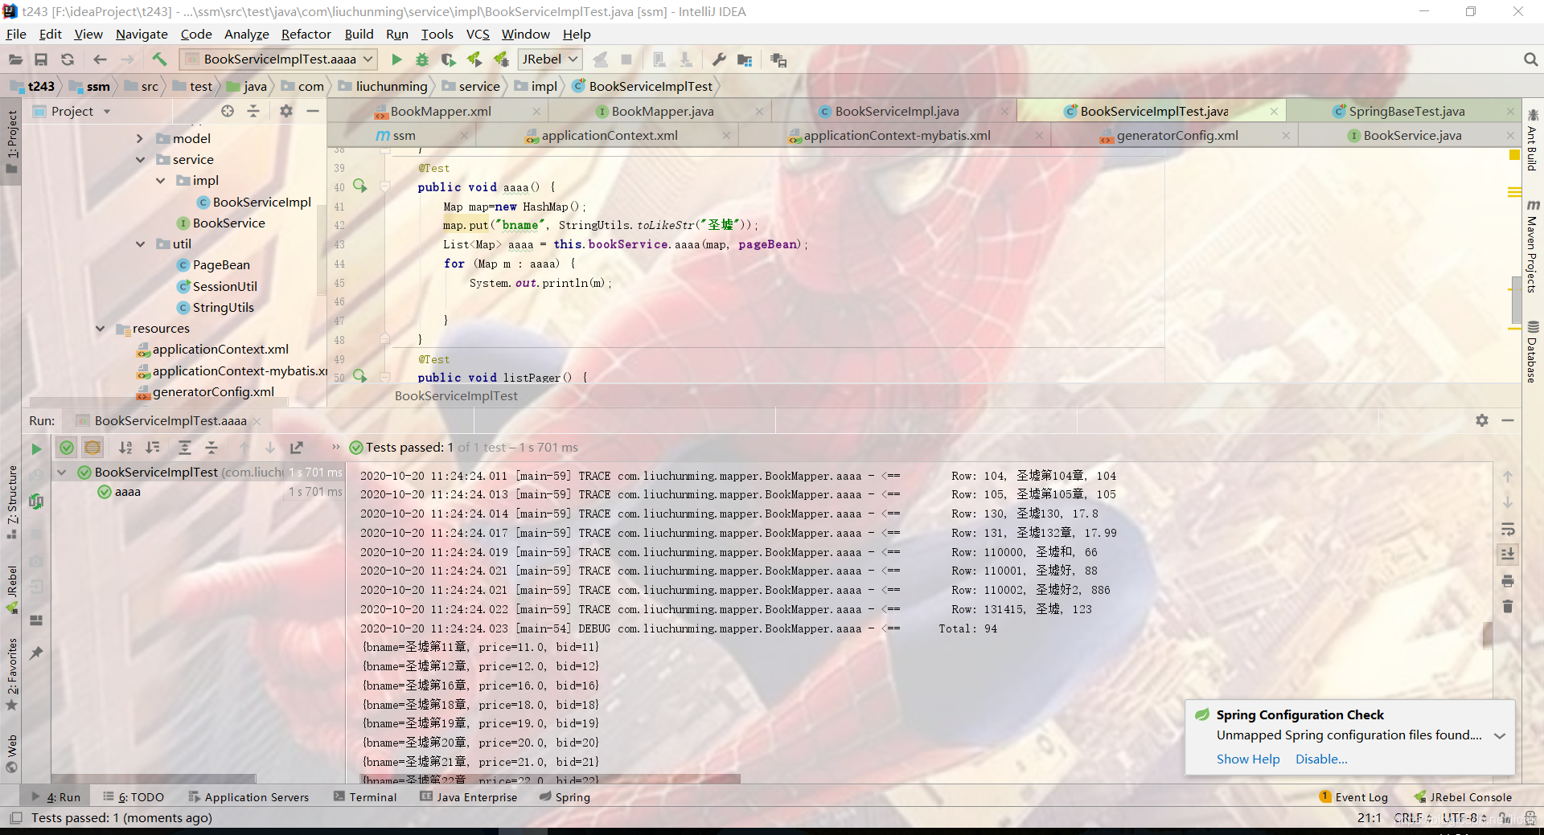The image size is (1544, 835).
Task: Expand the model folder in tree
Action: click(x=140, y=138)
